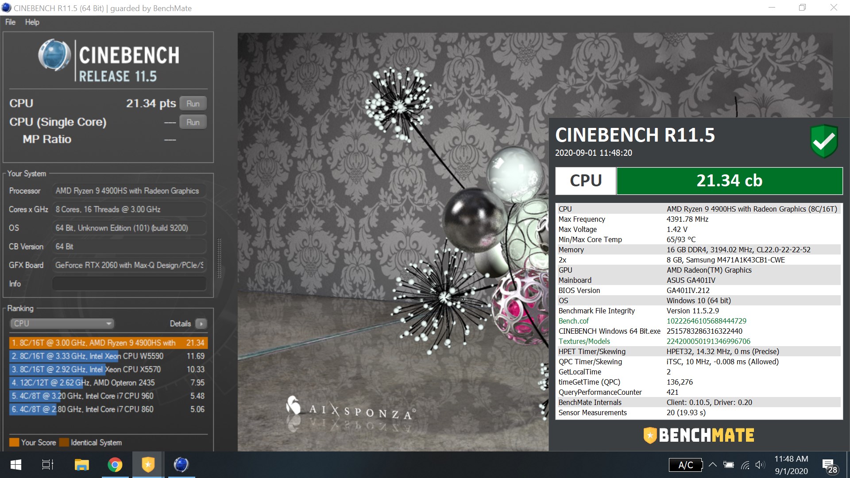Click the BenchMate logo at panel bottom
The height and width of the screenshot is (478, 850).
pos(699,435)
